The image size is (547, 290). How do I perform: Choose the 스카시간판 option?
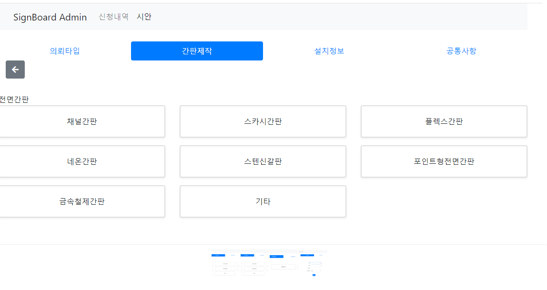[x=263, y=121]
